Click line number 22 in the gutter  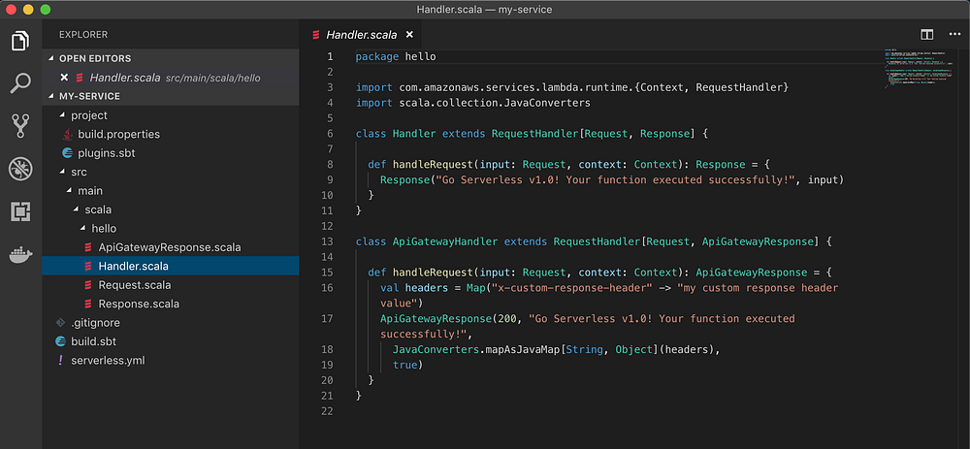327,411
